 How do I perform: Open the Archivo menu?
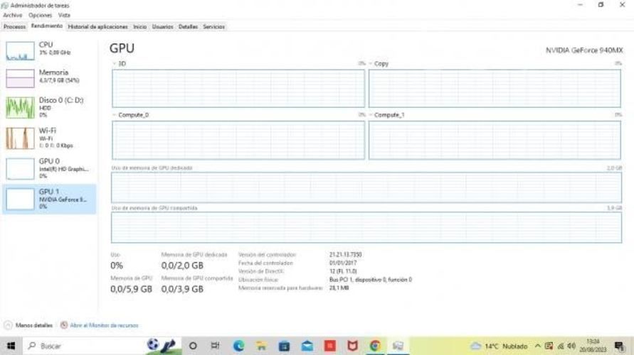pyautogui.click(x=13, y=16)
